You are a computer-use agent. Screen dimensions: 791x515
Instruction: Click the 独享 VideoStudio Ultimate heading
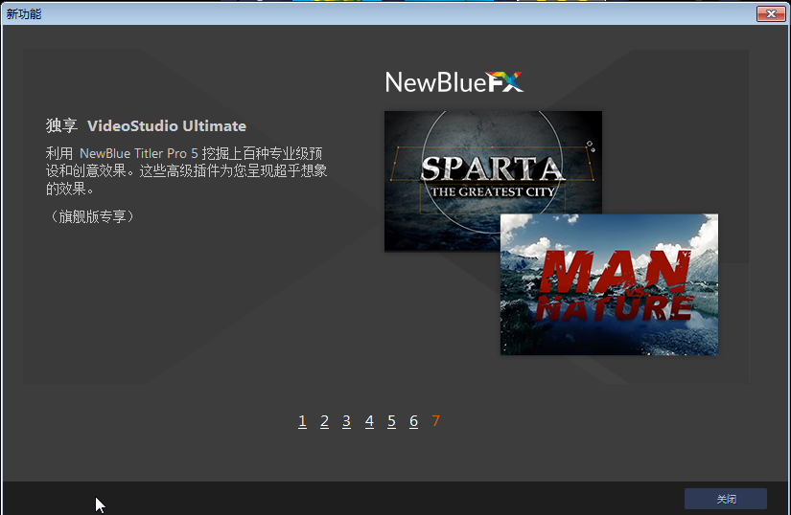pos(147,125)
